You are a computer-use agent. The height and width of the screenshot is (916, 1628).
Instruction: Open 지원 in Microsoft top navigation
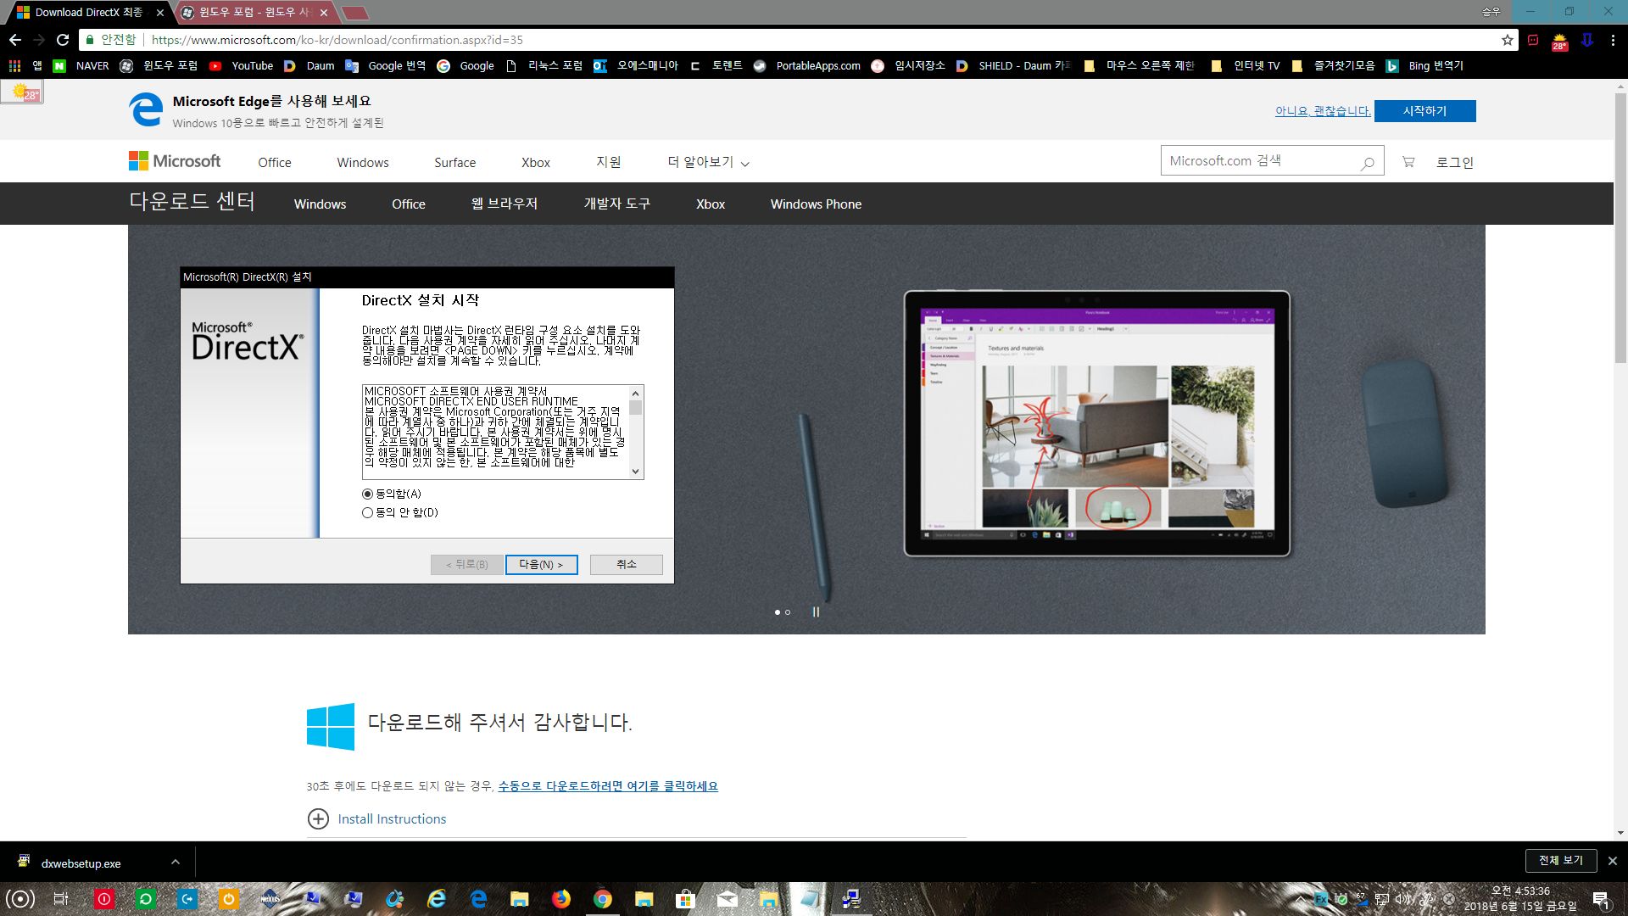[x=608, y=162]
